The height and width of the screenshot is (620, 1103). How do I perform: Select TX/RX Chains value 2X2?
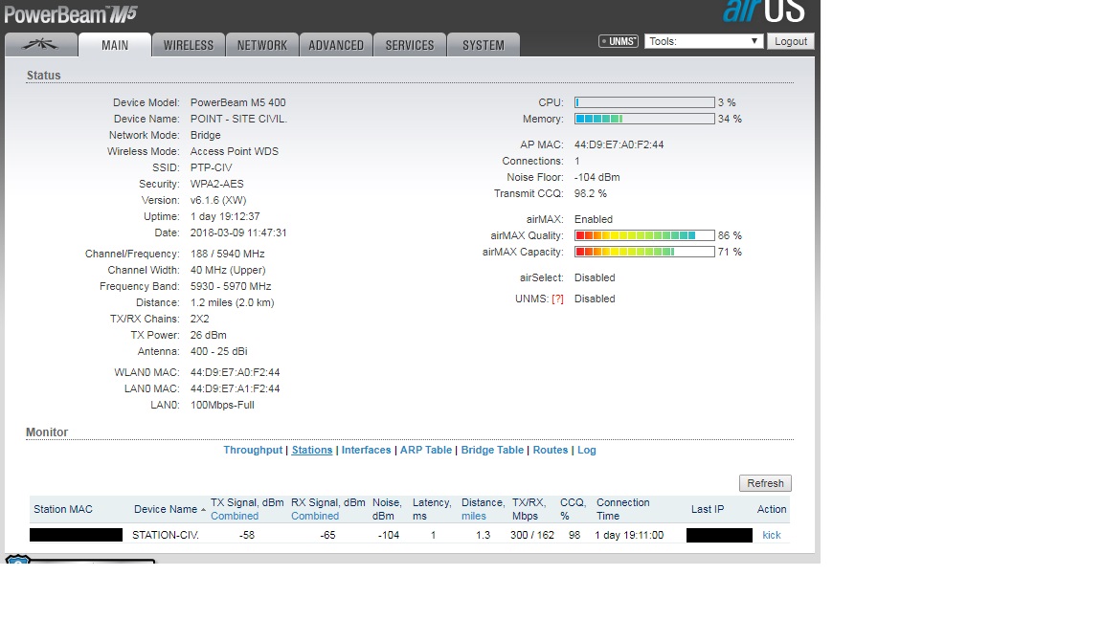[200, 319]
